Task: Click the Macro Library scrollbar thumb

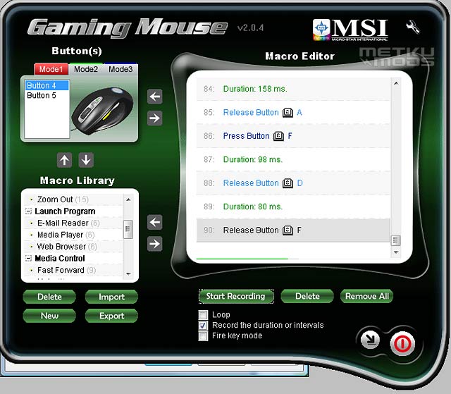Action: (x=128, y=229)
